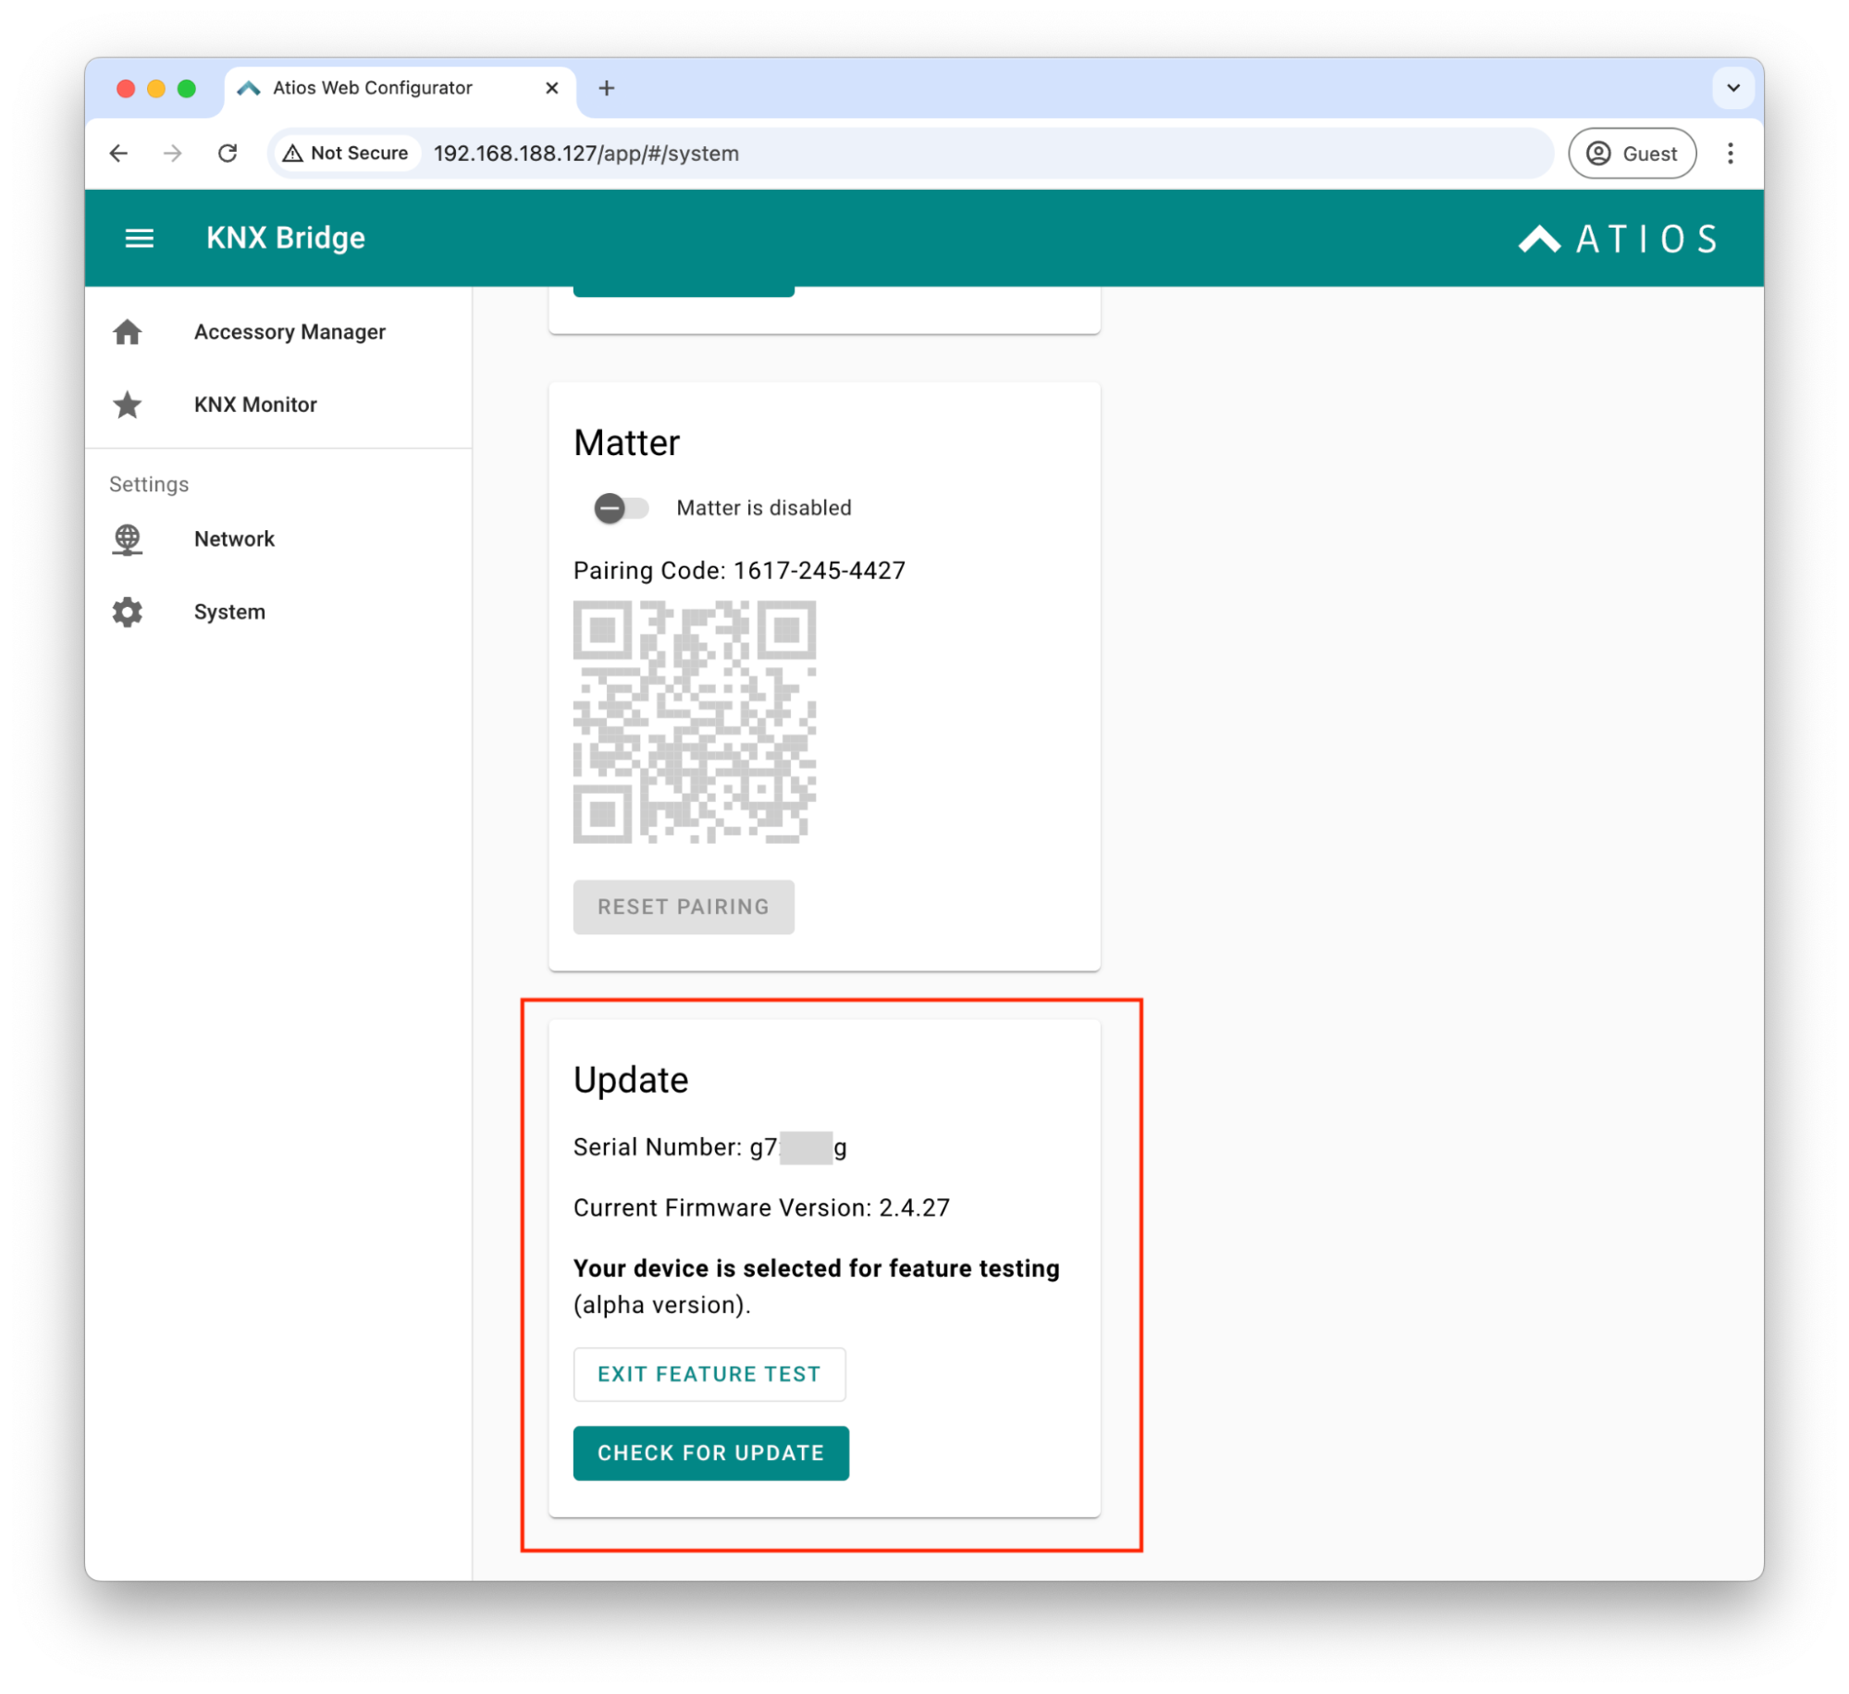Click Exit Feature Test button

tap(709, 1373)
